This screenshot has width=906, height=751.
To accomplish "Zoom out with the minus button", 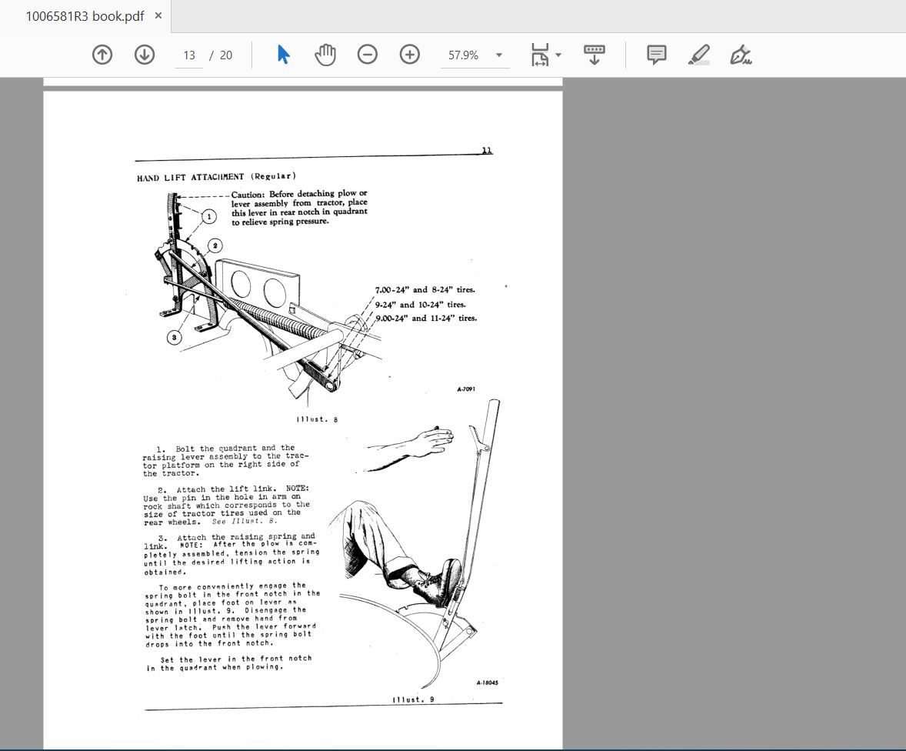I will [368, 55].
